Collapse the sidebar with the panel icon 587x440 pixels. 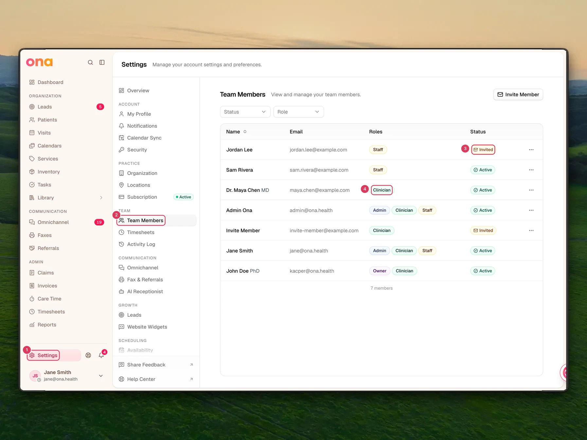pyautogui.click(x=102, y=62)
